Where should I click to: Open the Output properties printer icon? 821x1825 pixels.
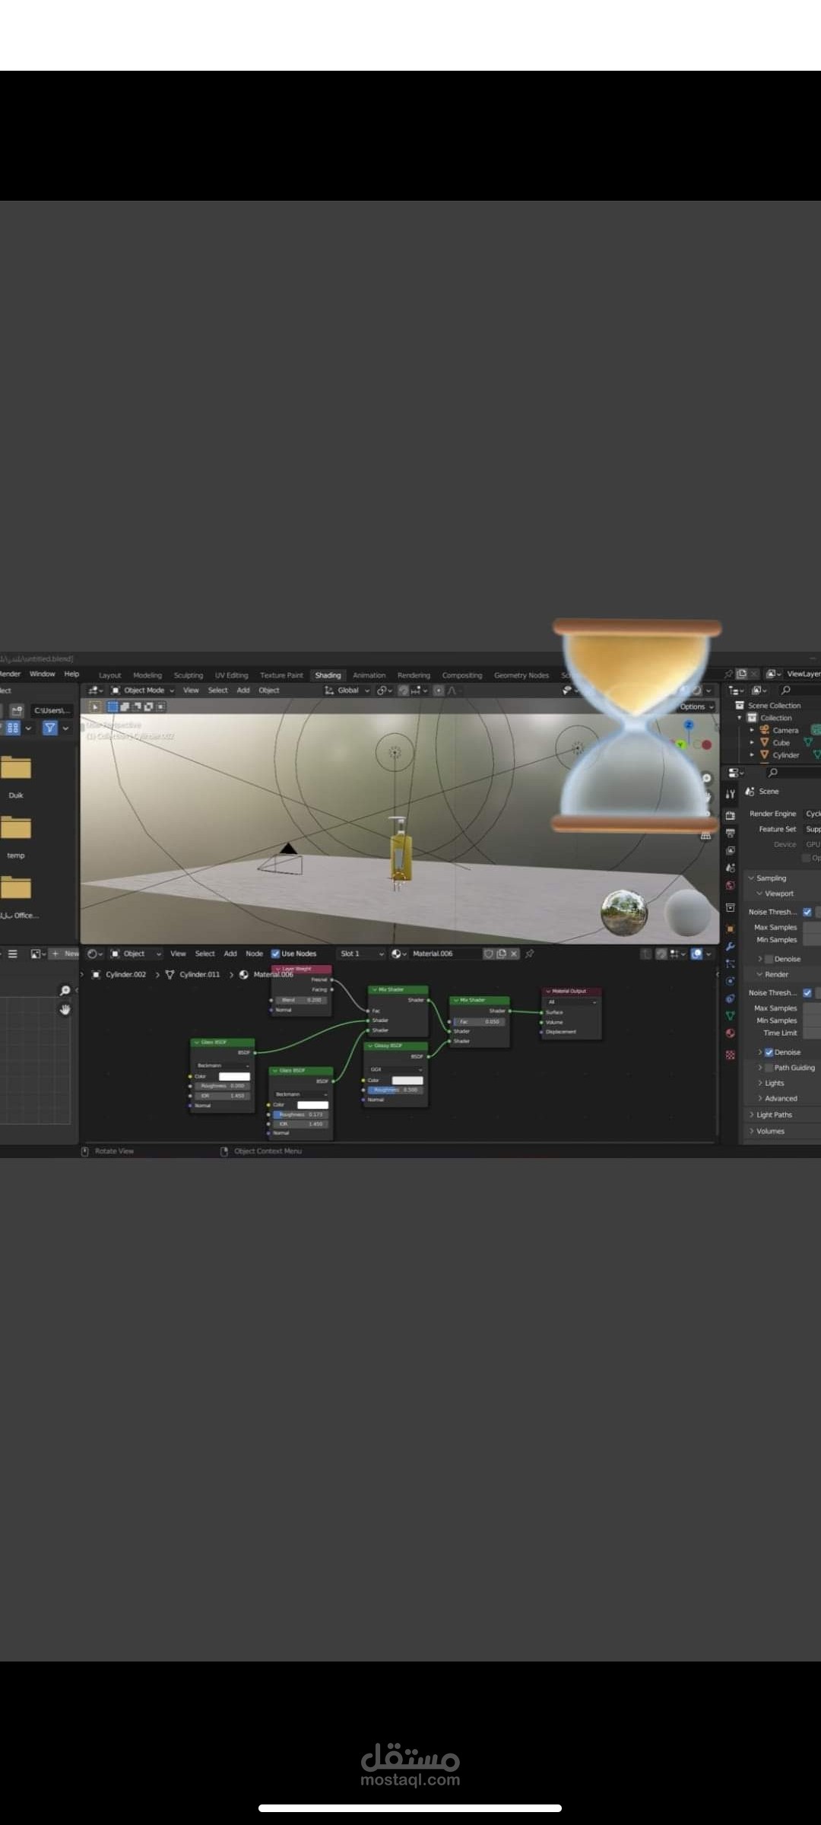point(730,833)
